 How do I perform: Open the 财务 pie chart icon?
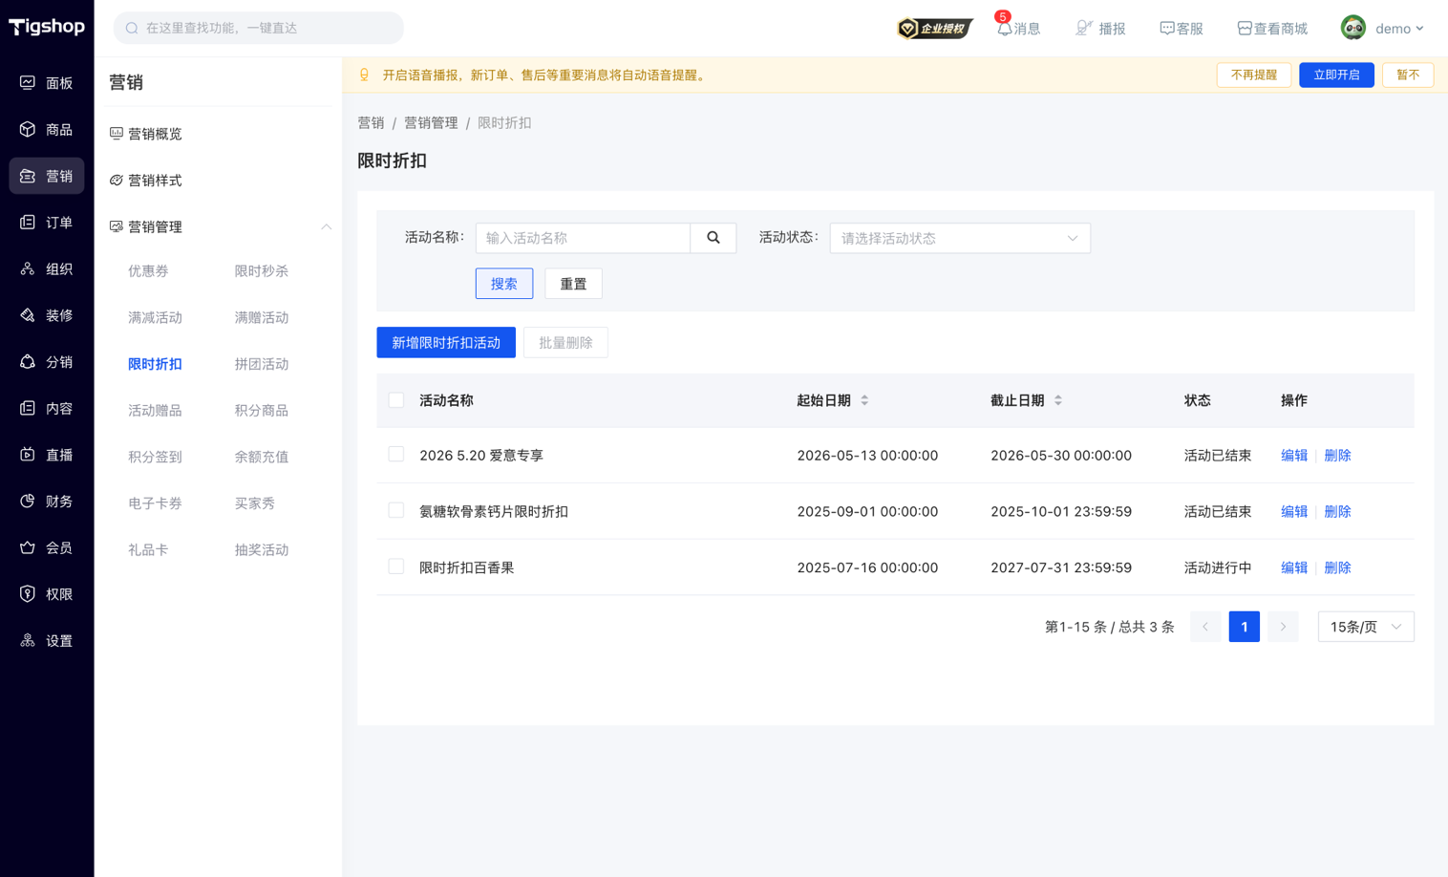coord(28,501)
